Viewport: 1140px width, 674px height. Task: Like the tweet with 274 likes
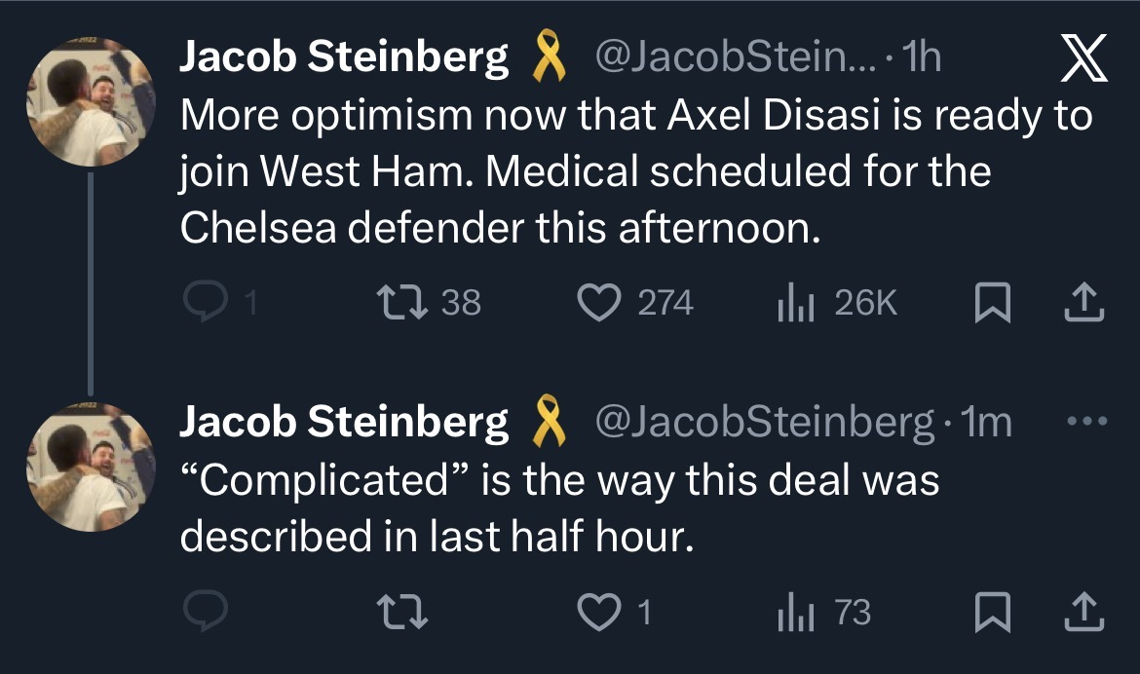(x=599, y=304)
